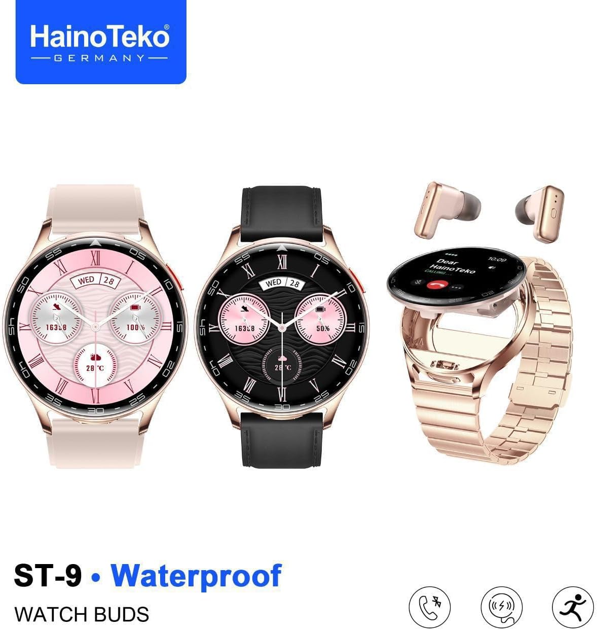Tap the WED 28 date on black watch

click(282, 283)
